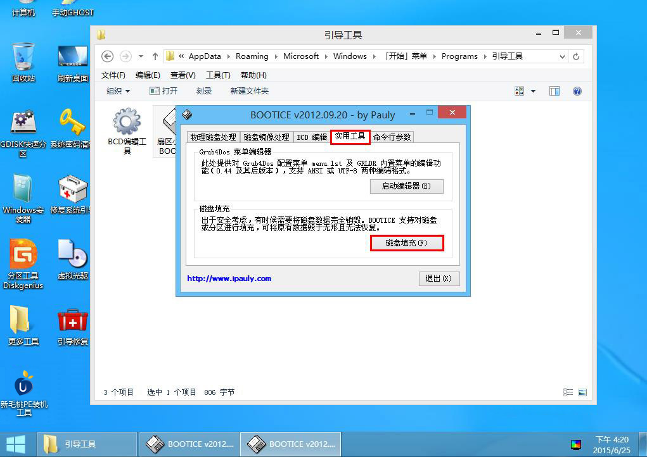Click the 「开始」菜单 path segment
This screenshot has width=647, height=457.
[x=405, y=56]
